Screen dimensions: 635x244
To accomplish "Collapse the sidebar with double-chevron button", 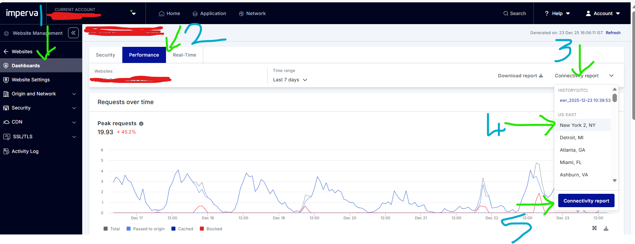I will click(x=73, y=33).
